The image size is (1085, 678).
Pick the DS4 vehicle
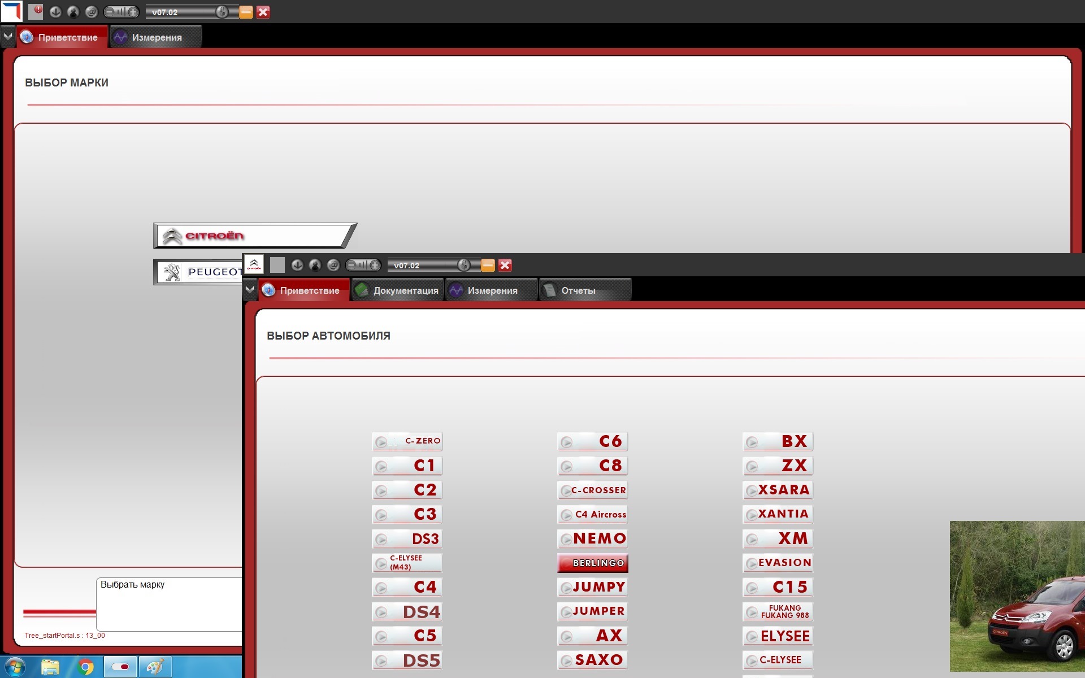(407, 611)
